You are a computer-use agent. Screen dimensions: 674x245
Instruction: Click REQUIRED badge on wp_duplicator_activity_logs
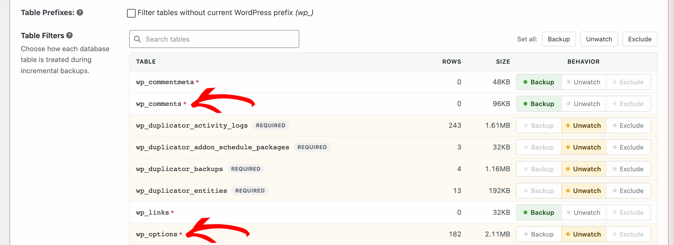271,125
